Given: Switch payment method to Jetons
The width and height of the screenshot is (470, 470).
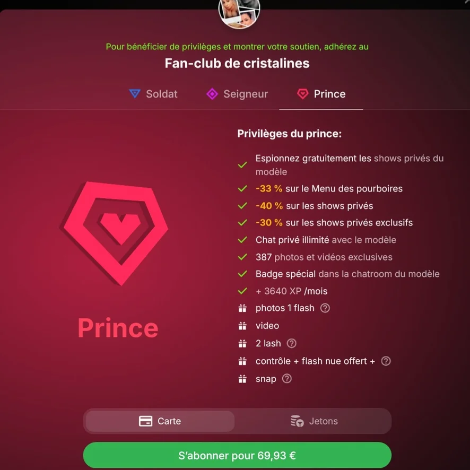Looking at the screenshot, I should 314,421.
